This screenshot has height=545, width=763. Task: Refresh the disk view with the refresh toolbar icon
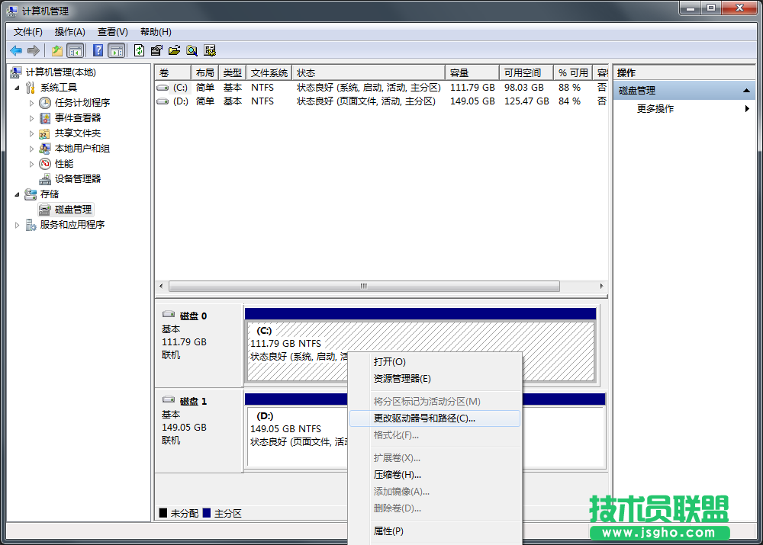tap(139, 50)
